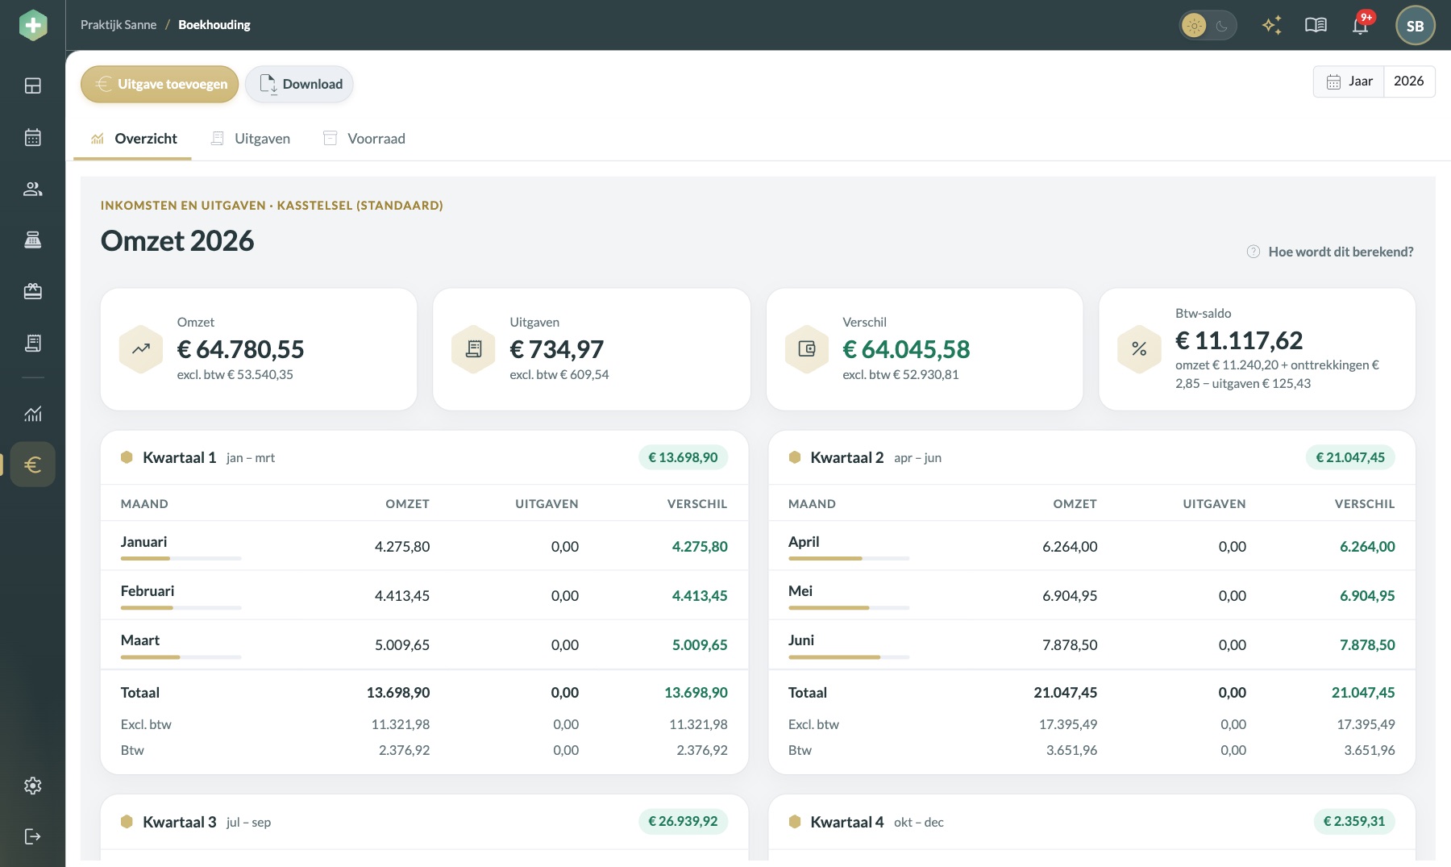Click the Verschil € 64.045,58 card

click(925, 349)
